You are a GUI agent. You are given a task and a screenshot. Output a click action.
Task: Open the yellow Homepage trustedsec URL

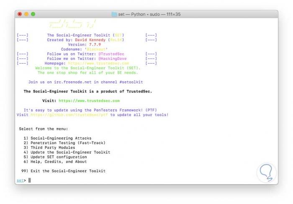click(98, 63)
